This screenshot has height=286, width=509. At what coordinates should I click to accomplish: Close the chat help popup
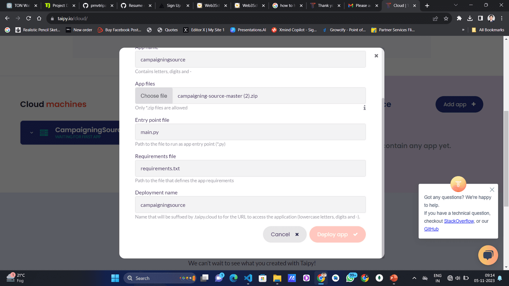[x=492, y=190]
